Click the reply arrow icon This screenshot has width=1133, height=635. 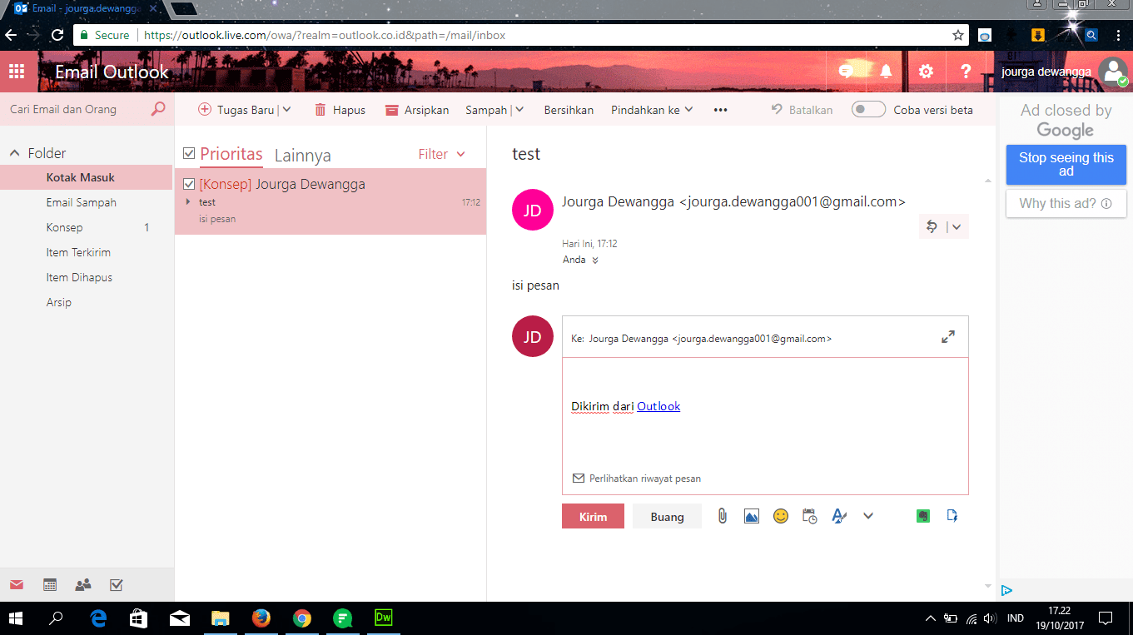pyautogui.click(x=932, y=226)
